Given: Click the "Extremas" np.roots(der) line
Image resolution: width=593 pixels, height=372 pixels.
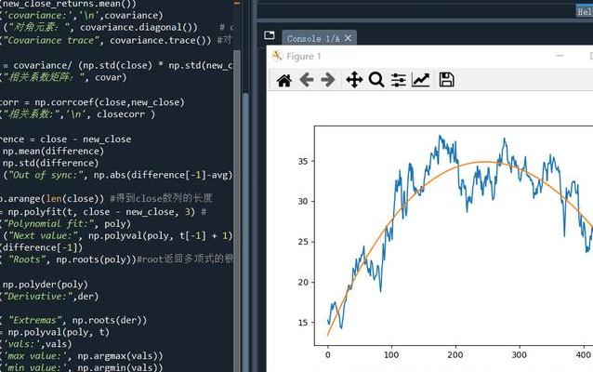Looking at the screenshot, I should click(x=73, y=320).
